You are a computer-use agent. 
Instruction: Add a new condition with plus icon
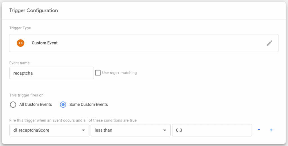271,130
